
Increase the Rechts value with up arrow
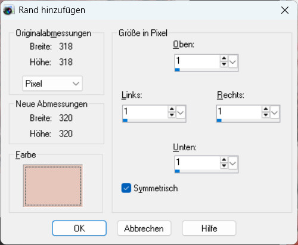(x=266, y=109)
